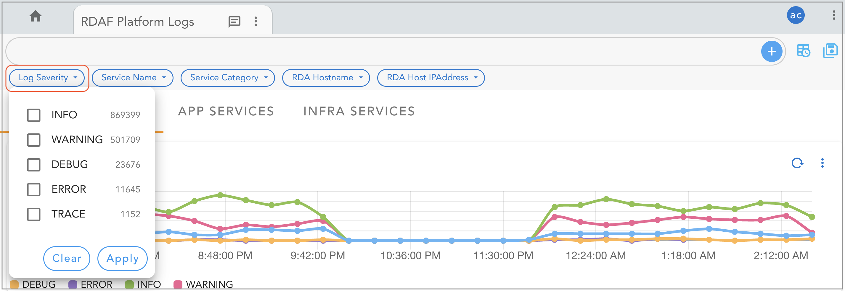Switch to the INFRA SERVICES tab
The height and width of the screenshot is (291, 845).
coord(359,112)
